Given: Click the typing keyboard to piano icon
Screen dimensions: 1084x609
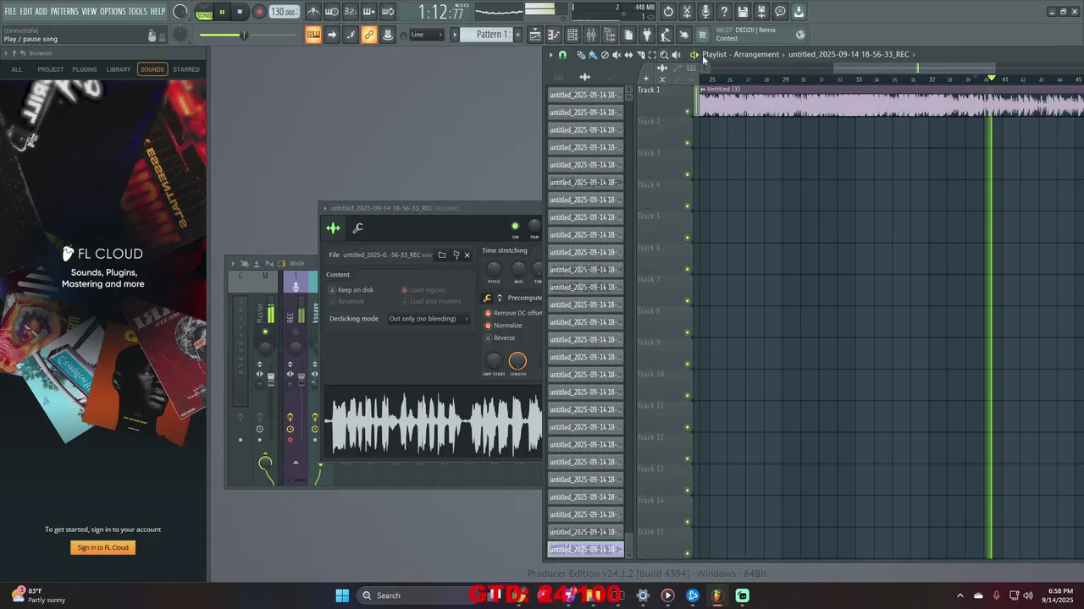Looking at the screenshot, I should pyautogui.click(x=313, y=35).
